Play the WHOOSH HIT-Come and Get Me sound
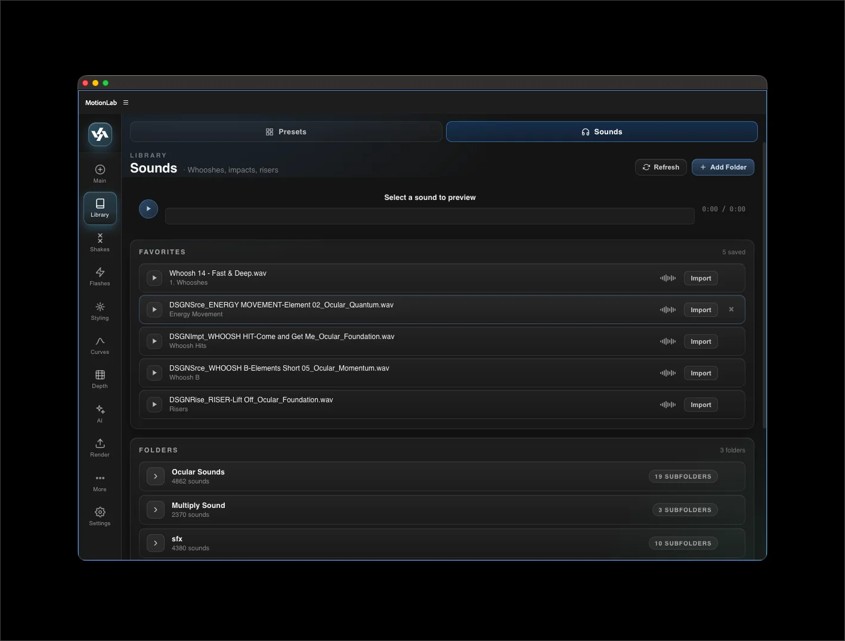This screenshot has height=641, width=845. 154,341
